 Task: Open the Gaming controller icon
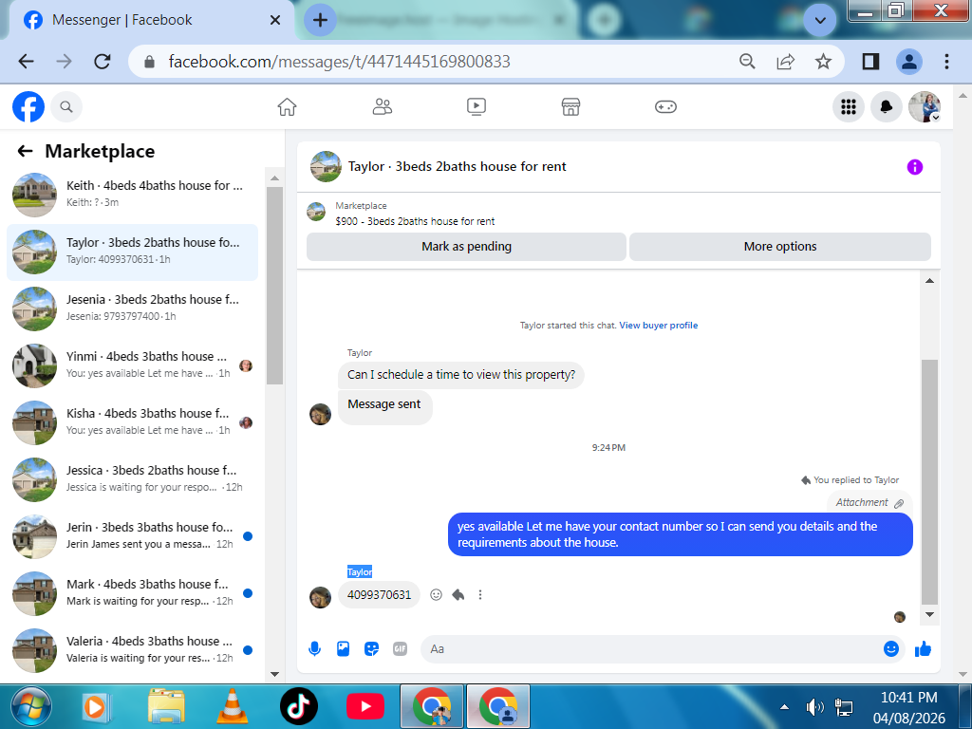click(x=665, y=106)
